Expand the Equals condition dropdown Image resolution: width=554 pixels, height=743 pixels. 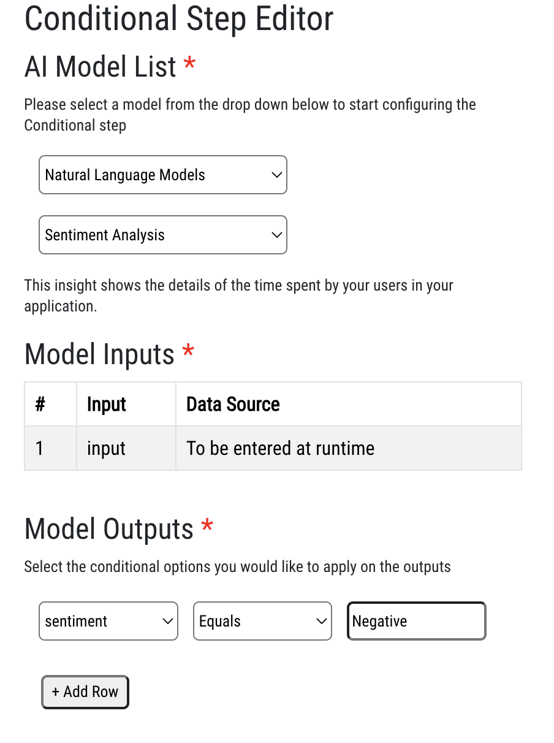pos(262,621)
